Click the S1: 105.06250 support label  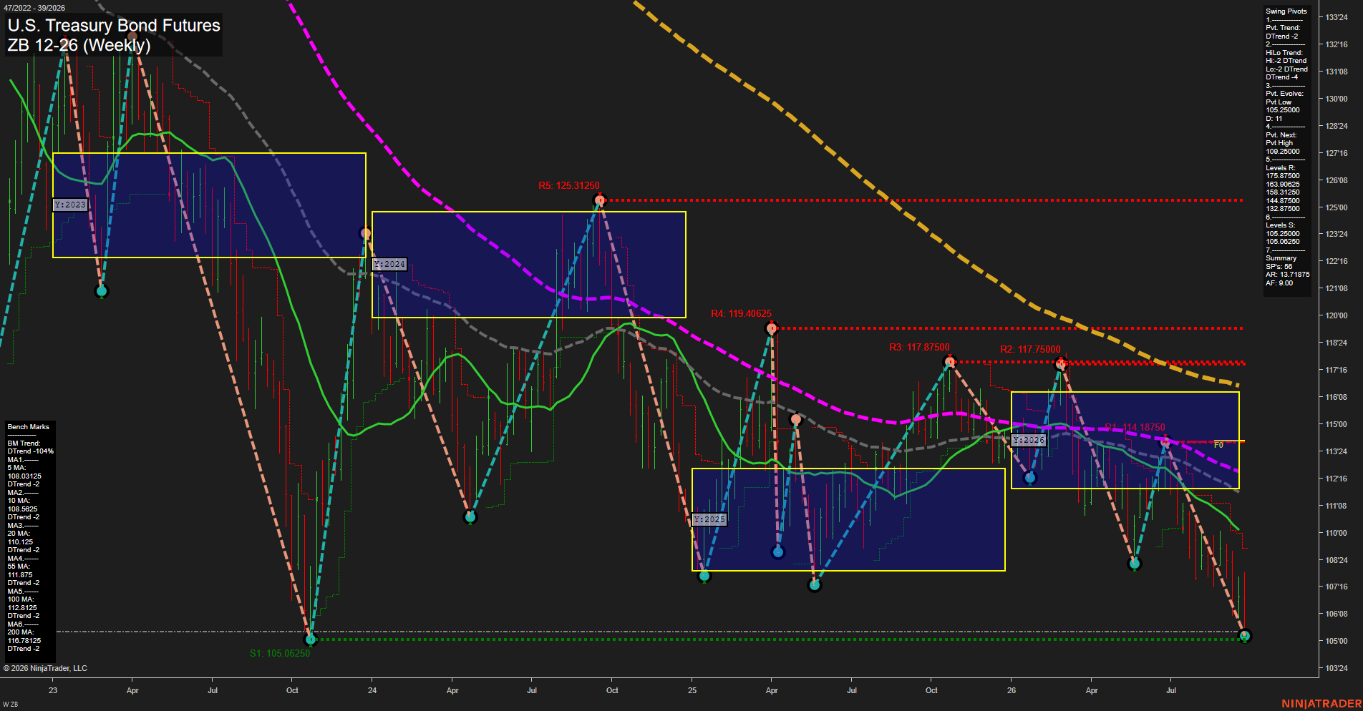point(280,653)
